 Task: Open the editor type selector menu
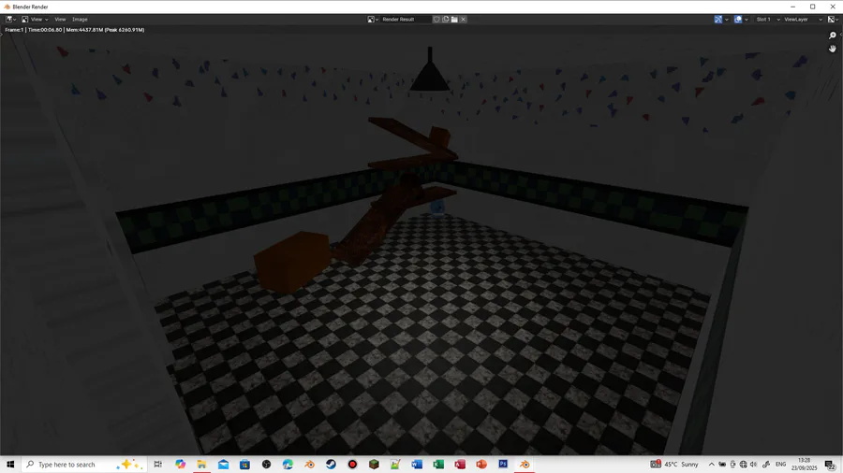pos(10,20)
